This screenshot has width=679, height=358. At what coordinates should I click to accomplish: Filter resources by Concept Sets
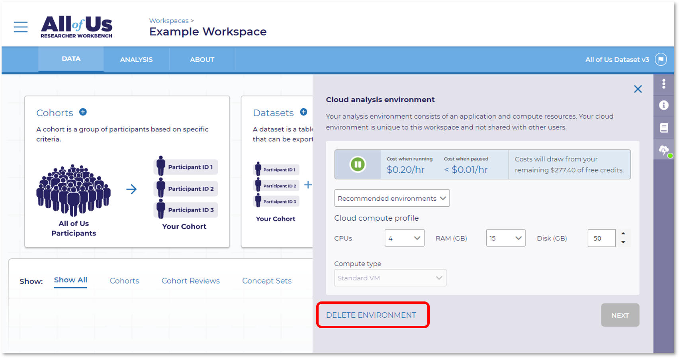coord(267,281)
